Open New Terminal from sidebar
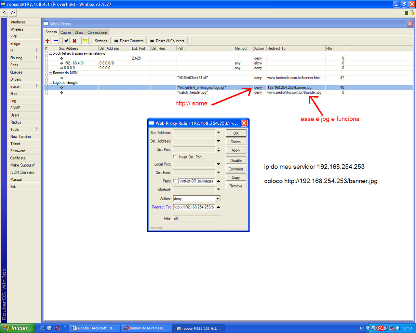Image resolution: width=416 pixels, height=333 pixels. pyautogui.click(x=24, y=136)
